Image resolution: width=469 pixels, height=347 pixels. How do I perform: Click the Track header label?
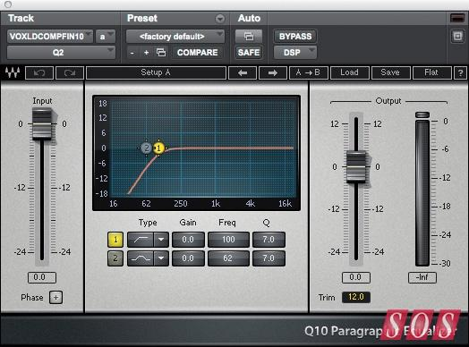pyautogui.click(x=21, y=18)
